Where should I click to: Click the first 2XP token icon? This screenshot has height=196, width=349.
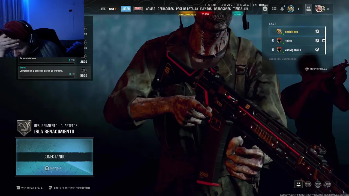pos(308,184)
